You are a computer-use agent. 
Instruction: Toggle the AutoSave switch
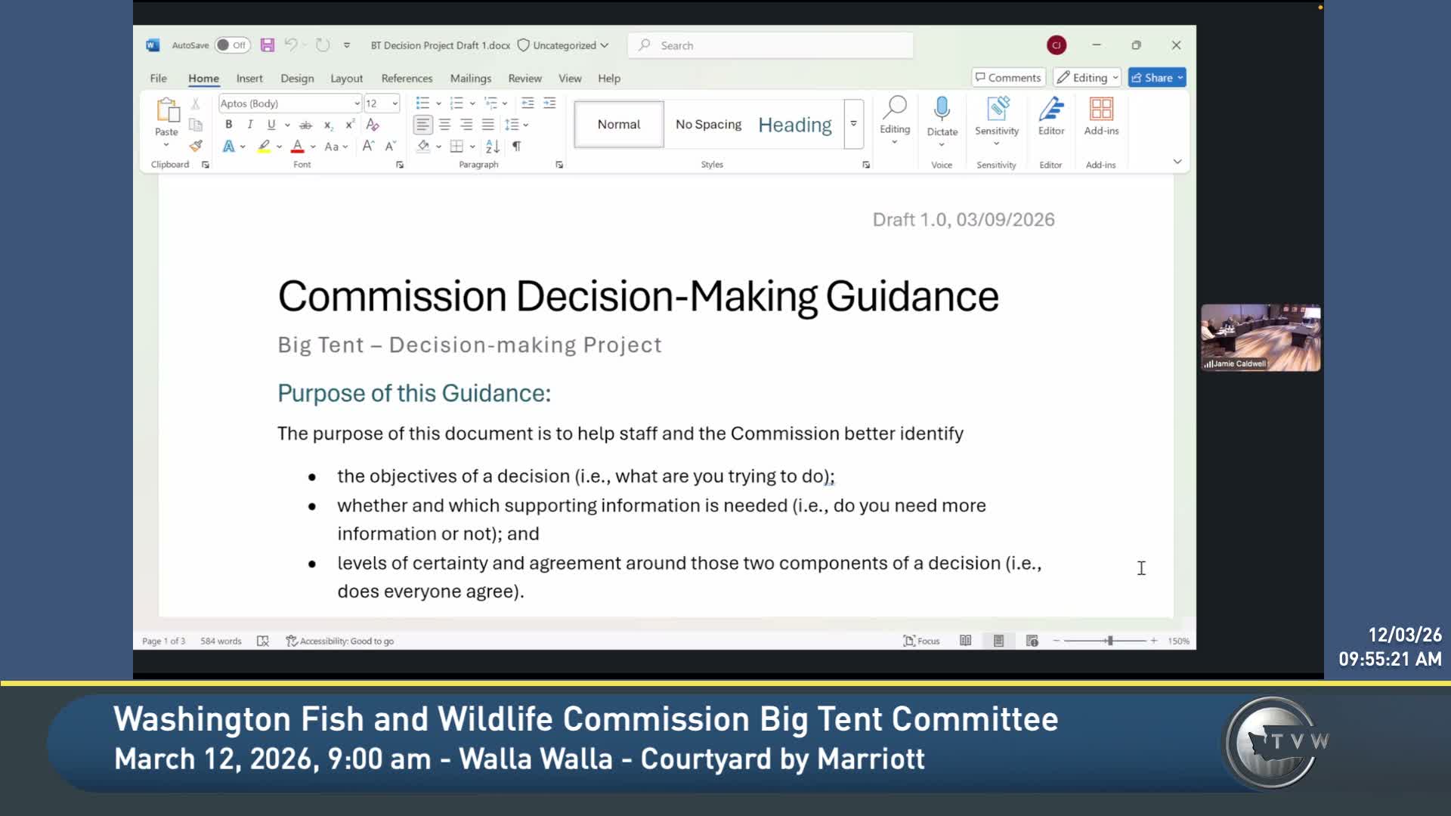231,45
